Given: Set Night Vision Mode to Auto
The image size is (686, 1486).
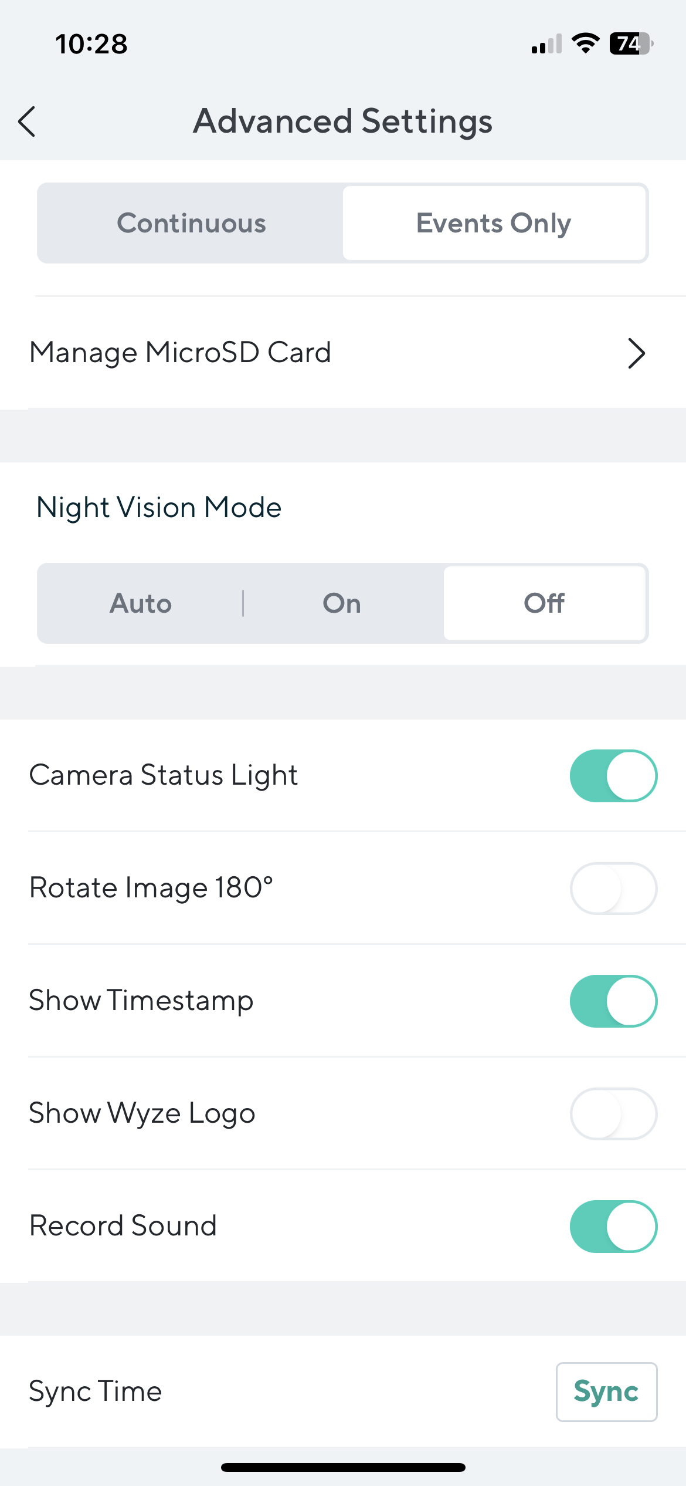Looking at the screenshot, I should pos(141,603).
